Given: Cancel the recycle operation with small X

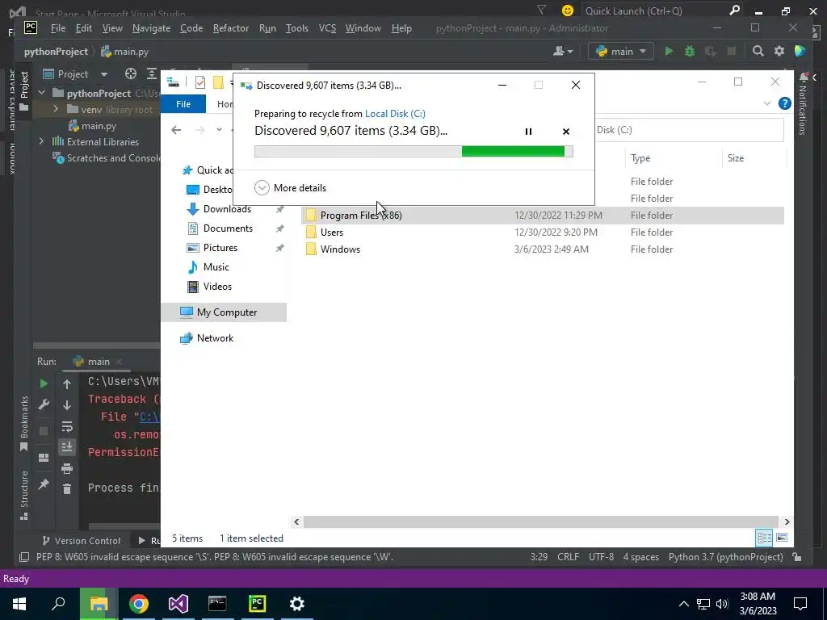Looking at the screenshot, I should pos(566,132).
